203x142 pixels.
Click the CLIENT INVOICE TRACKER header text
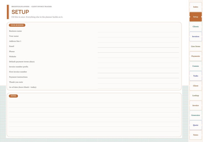tap(41, 7)
